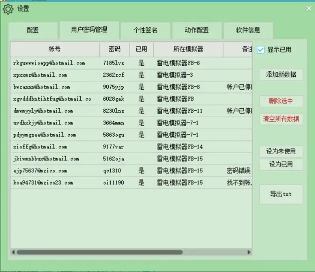Switch to the 配置 tab
This screenshot has width=315, height=272.
[x=33, y=30]
